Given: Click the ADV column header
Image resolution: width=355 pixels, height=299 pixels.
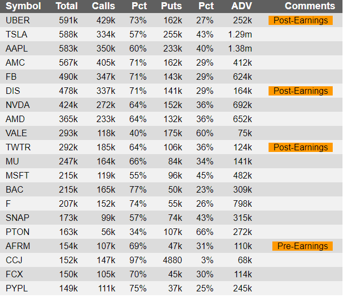Looking at the screenshot, I should (241, 6).
